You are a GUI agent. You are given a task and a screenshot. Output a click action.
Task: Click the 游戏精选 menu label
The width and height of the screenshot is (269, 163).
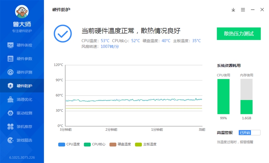(x=24, y=140)
